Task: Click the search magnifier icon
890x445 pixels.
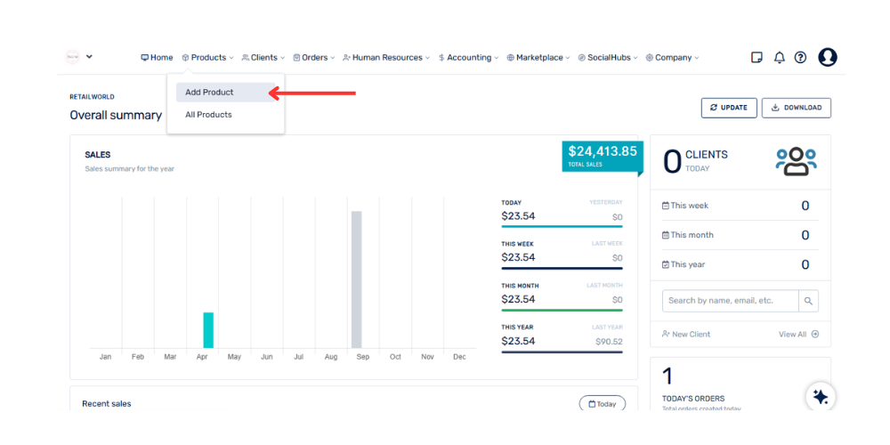Action: pos(808,301)
